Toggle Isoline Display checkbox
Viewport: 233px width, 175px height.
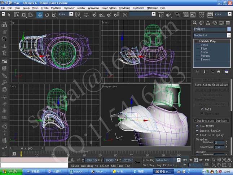coord(197,135)
